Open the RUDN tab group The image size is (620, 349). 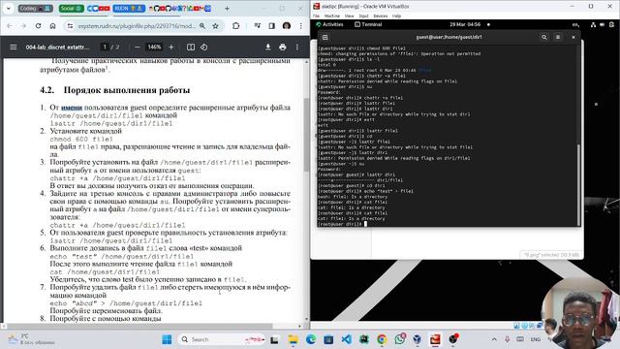(129, 8)
